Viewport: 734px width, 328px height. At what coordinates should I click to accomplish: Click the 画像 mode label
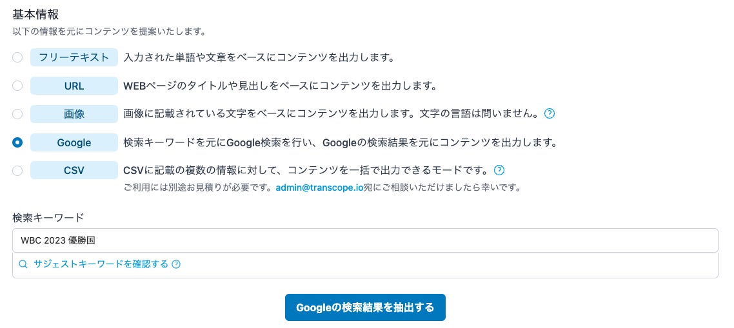(74, 114)
